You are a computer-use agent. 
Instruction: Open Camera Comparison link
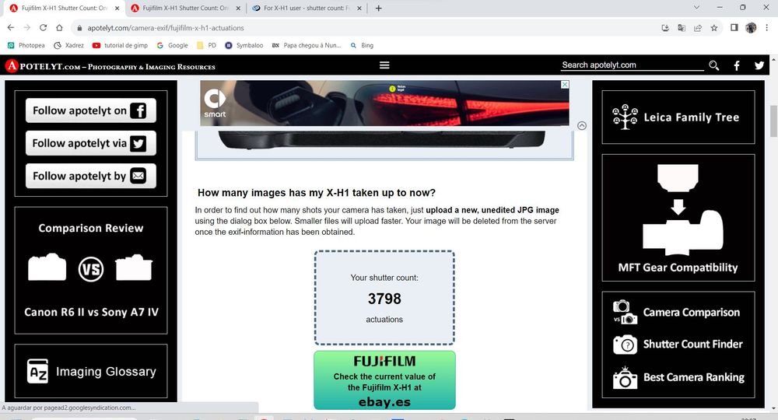691,313
